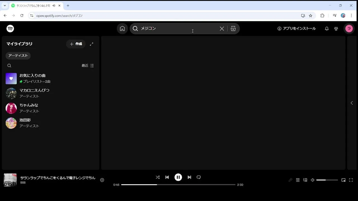Open Chrome media control icon
This screenshot has height=201, width=358.
[x=335, y=16]
